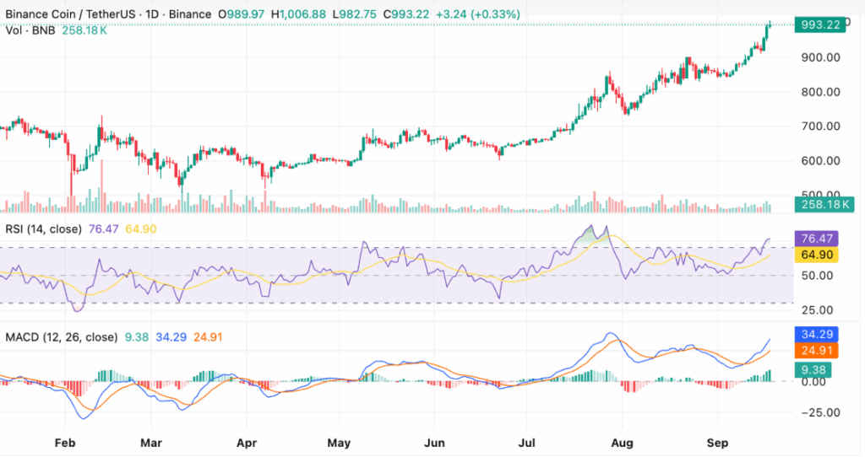The image size is (865, 457).
Task: Click the Jul label on time axis
Action: point(527,444)
